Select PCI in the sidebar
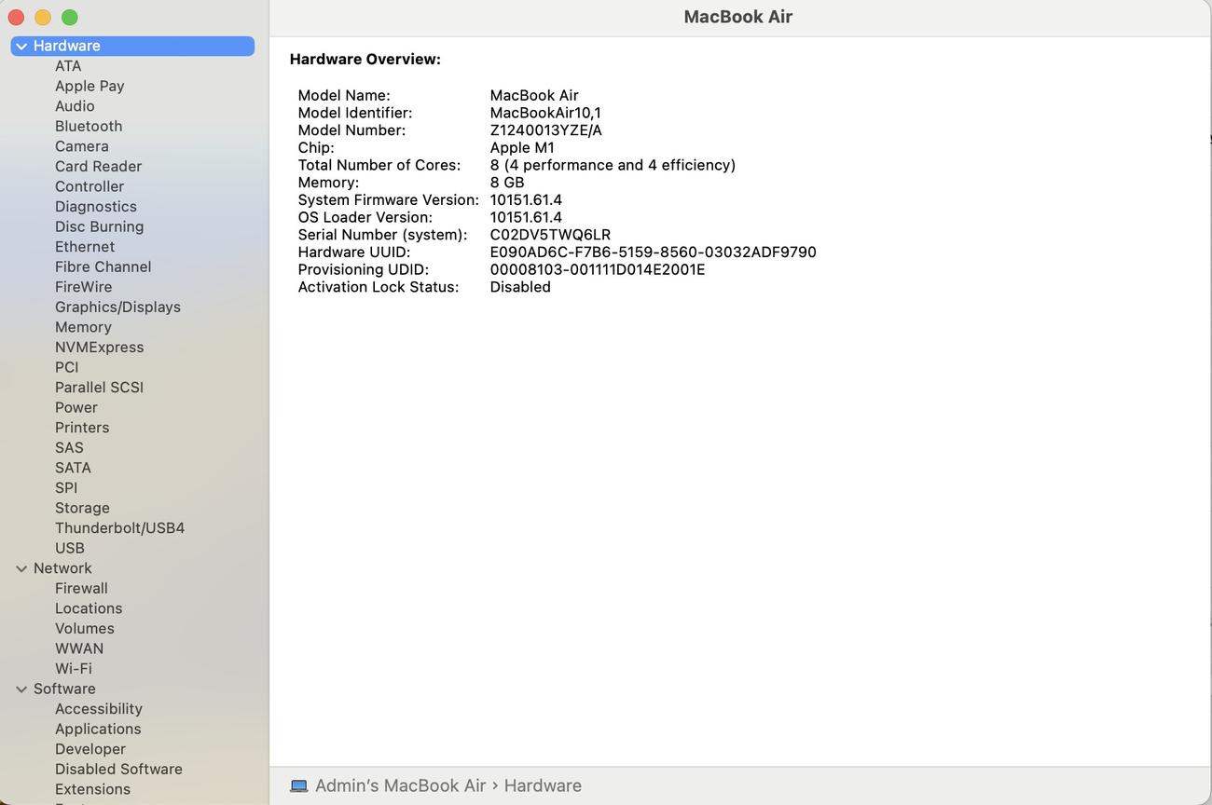 pos(67,367)
